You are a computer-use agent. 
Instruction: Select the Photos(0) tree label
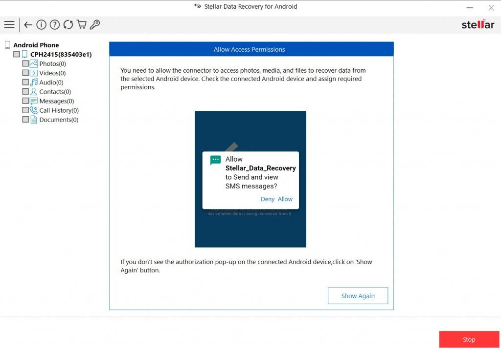[53, 64]
